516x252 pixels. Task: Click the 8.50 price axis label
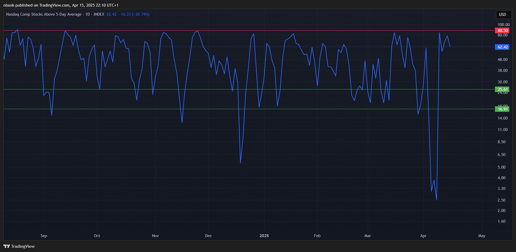(502, 142)
